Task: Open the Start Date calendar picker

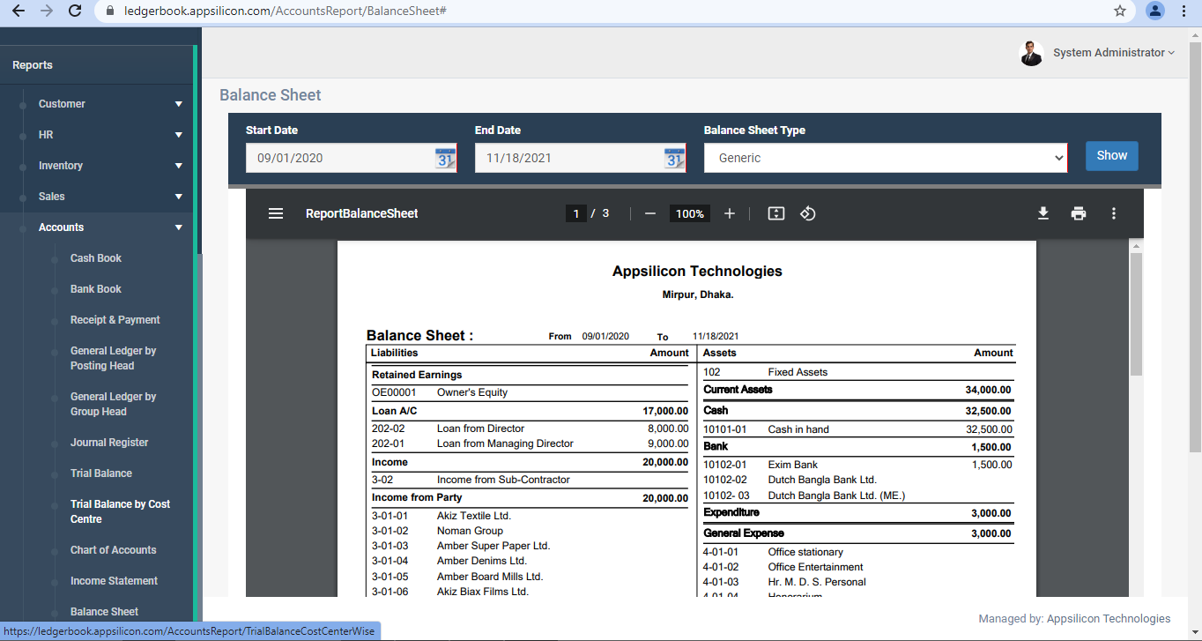Action: tap(445, 159)
